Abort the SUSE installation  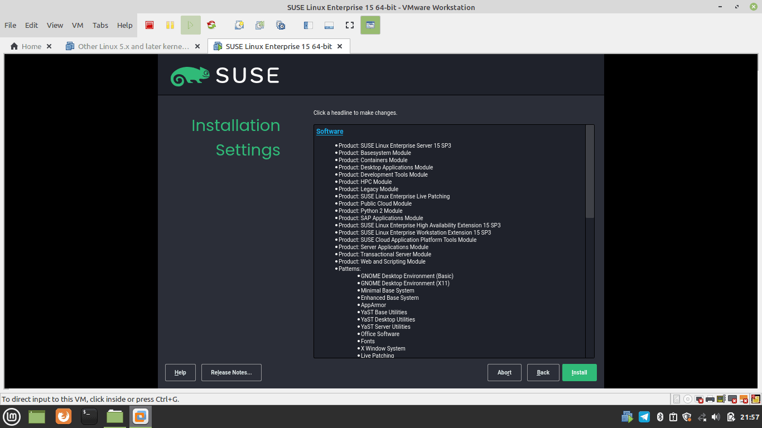(x=504, y=372)
